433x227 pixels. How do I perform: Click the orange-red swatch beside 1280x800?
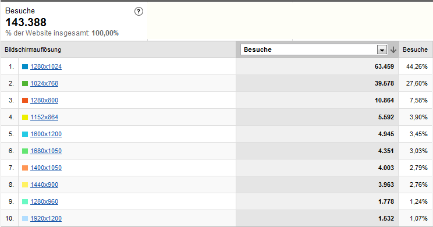(x=25, y=100)
